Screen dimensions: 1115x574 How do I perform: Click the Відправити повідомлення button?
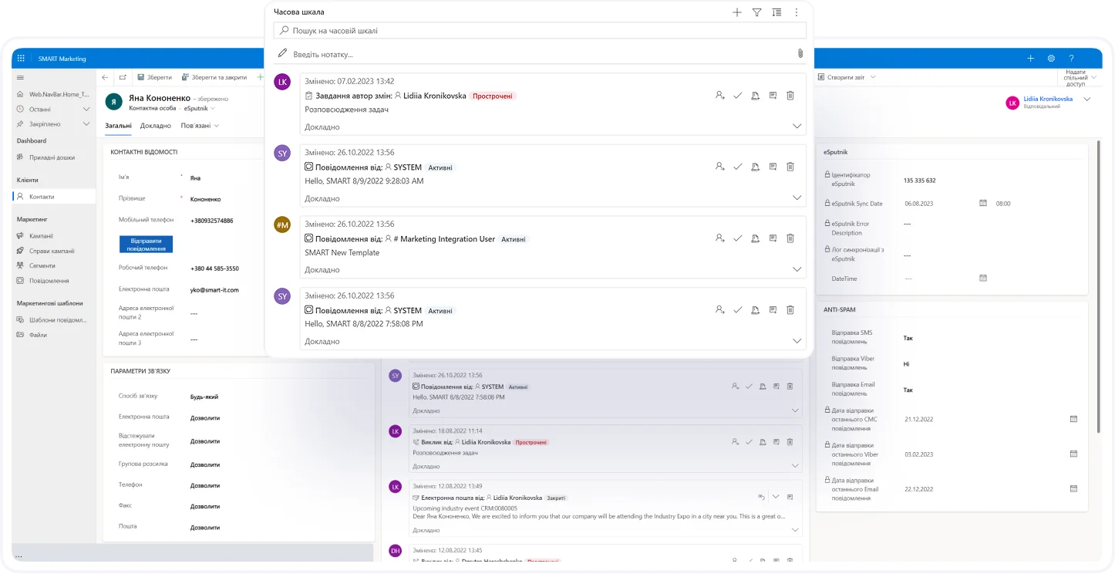tap(146, 245)
